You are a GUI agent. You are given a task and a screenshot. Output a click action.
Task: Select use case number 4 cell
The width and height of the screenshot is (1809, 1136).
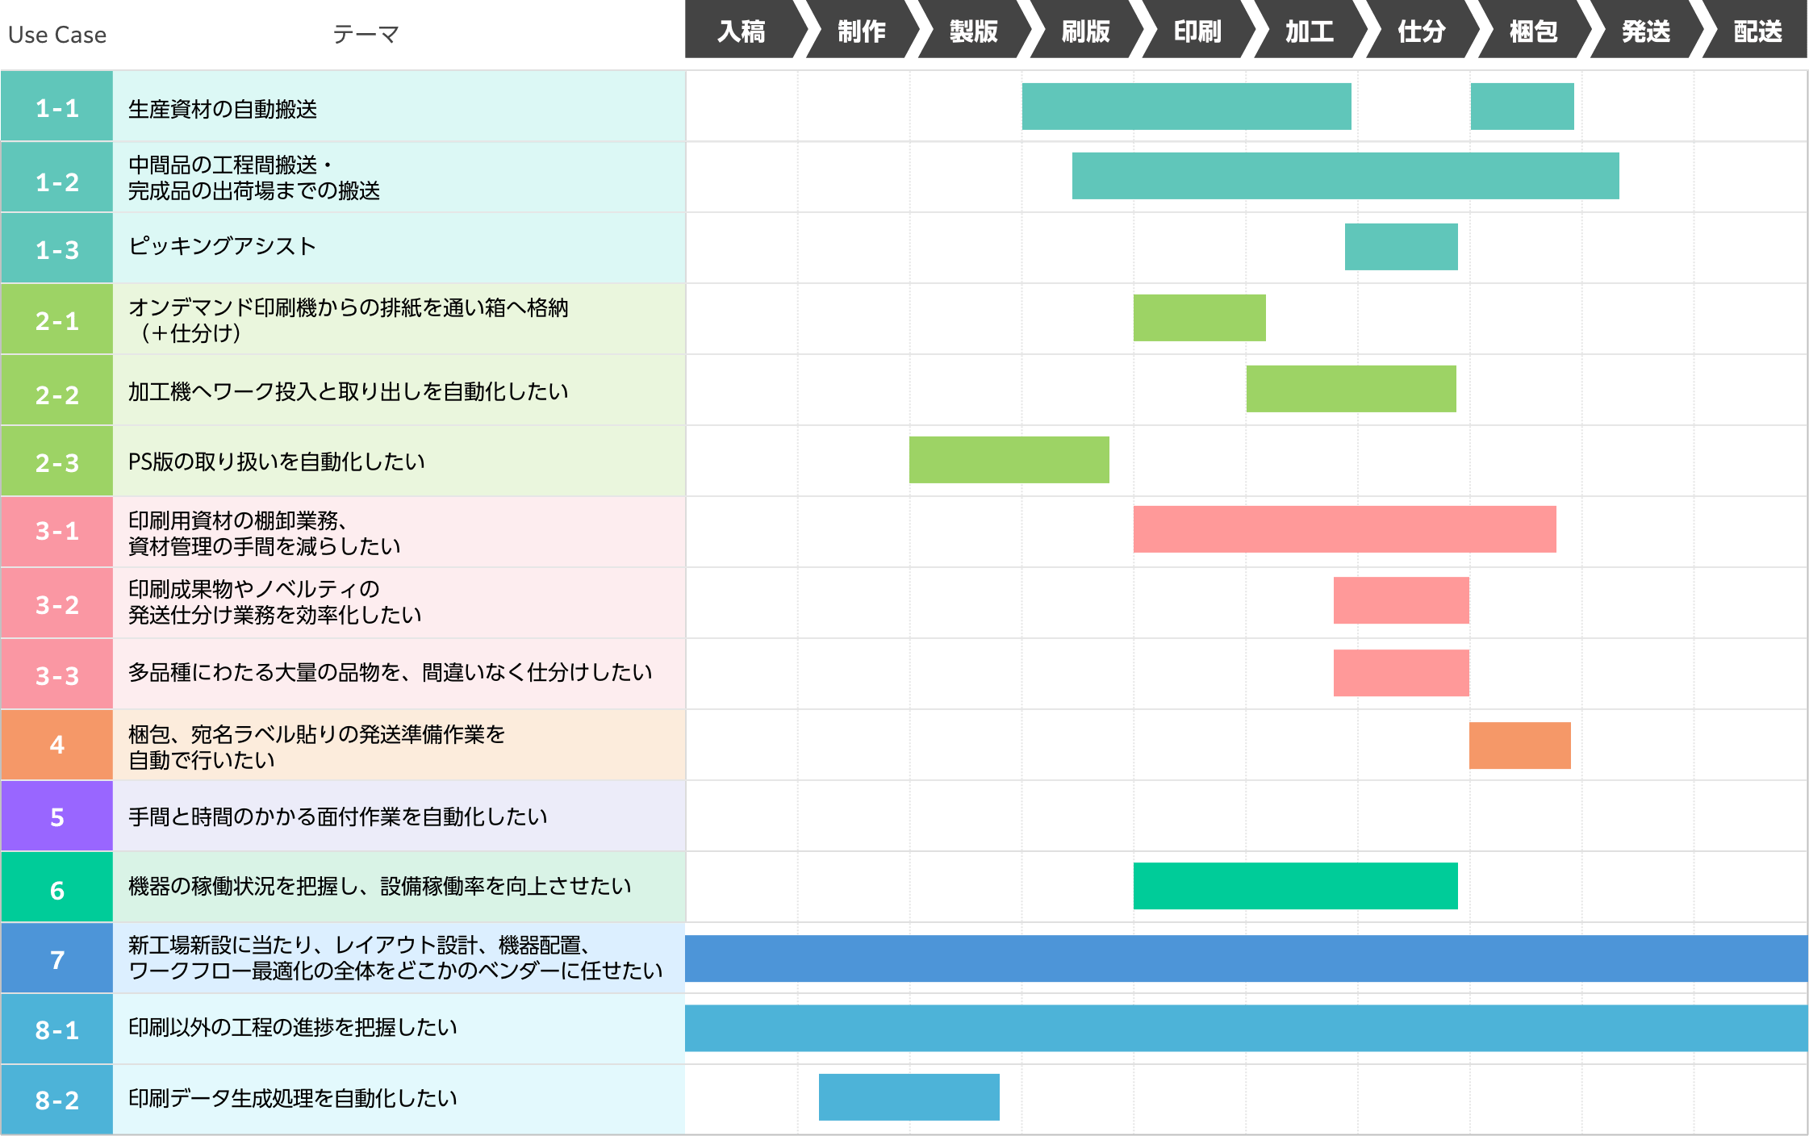pyautogui.click(x=57, y=745)
